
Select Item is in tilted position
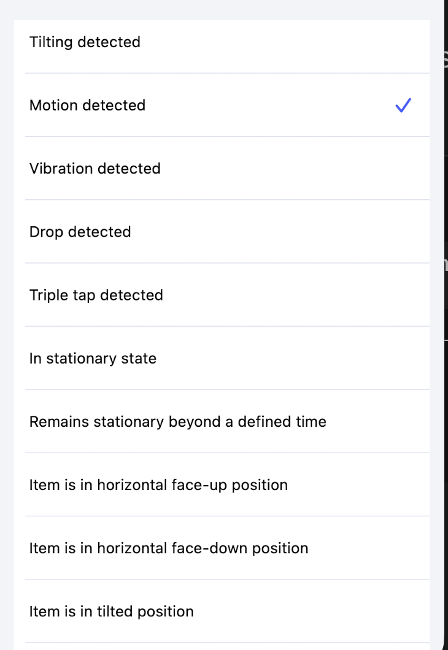click(x=112, y=611)
